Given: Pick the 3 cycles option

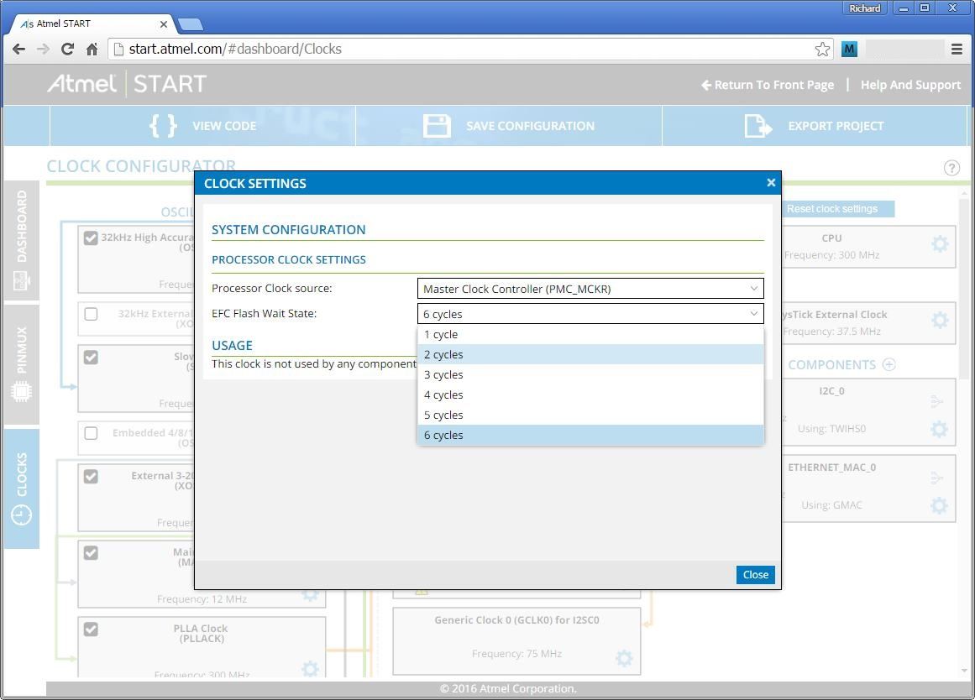Looking at the screenshot, I should coord(590,375).
